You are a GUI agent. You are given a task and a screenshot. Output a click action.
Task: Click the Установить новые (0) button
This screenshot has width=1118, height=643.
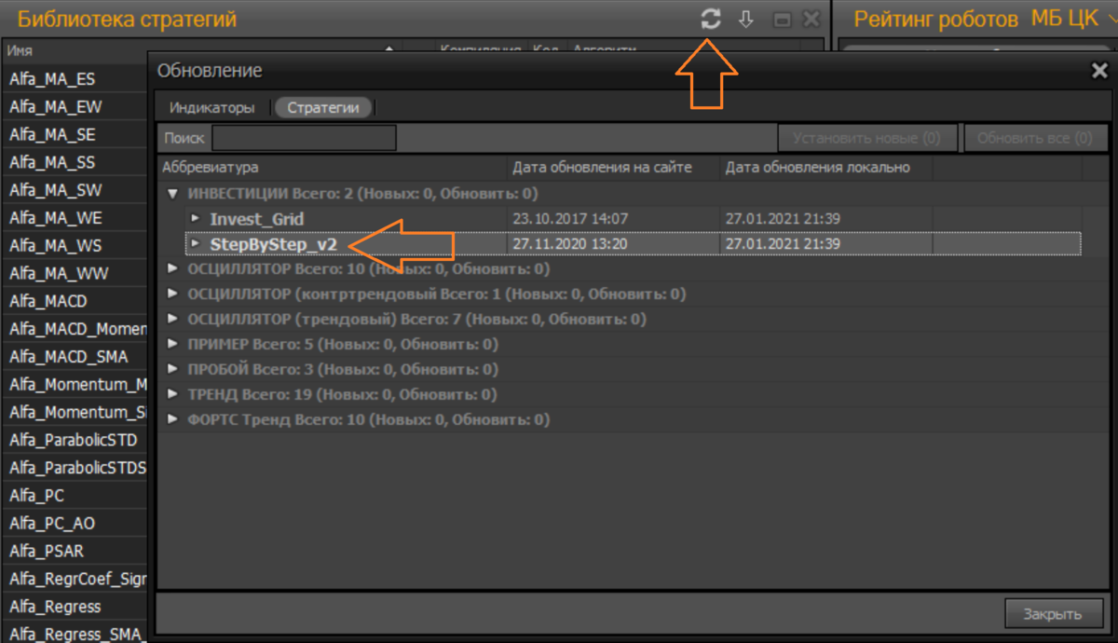coord(866,138)
